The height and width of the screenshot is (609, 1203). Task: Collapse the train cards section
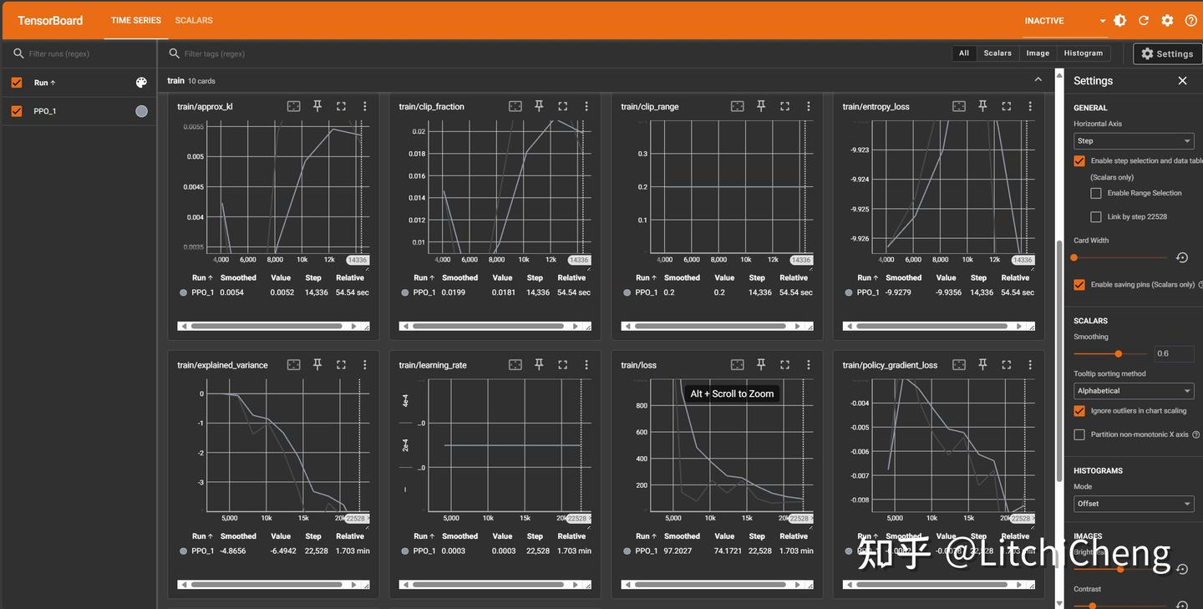click(x=1038, y=78)
